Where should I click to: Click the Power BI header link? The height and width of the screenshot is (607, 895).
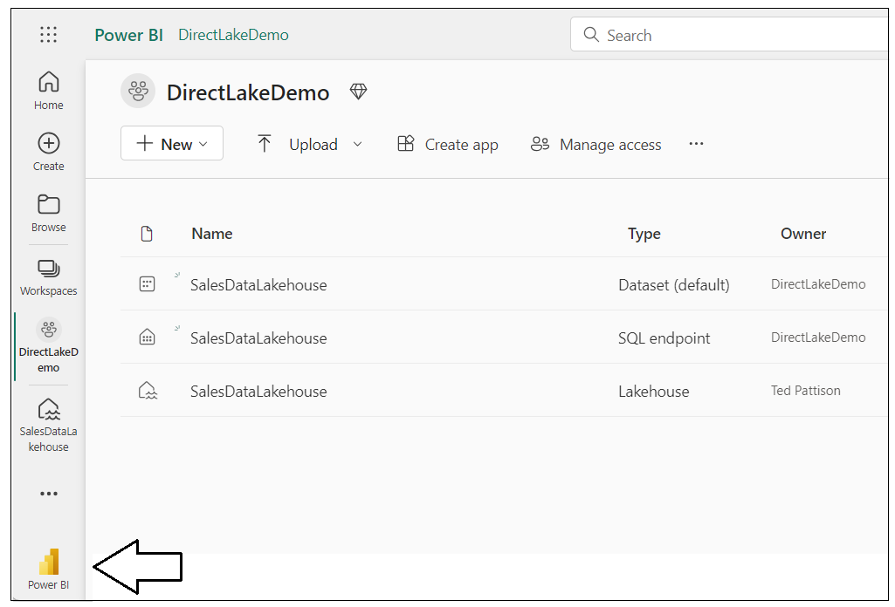129,35
